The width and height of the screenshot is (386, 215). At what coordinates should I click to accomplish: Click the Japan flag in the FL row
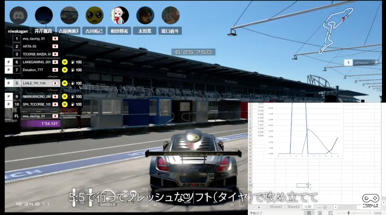click(x=55, y=116)
